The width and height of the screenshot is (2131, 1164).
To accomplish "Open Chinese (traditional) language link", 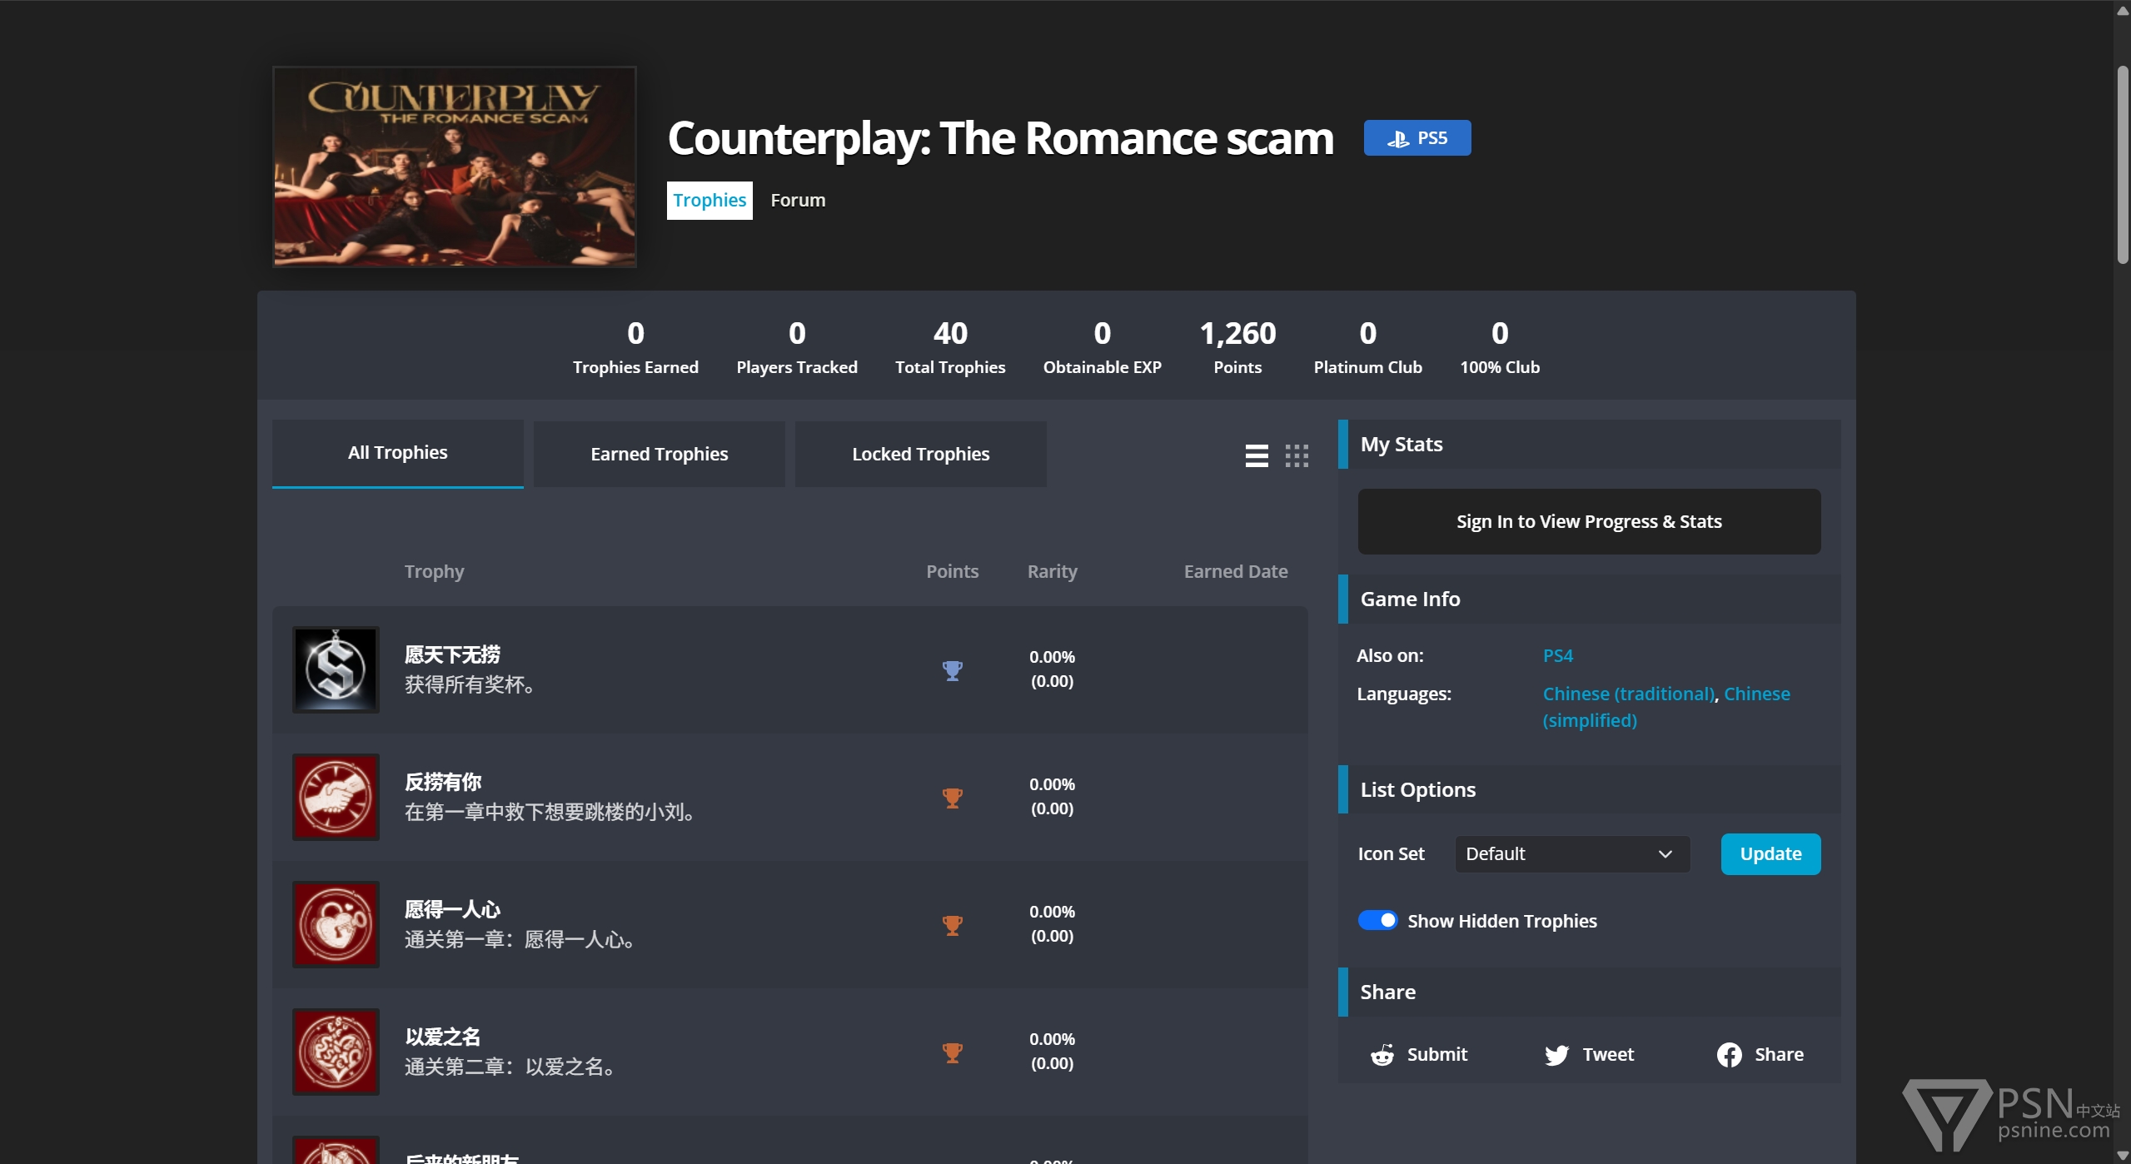I will [1628, 694].
